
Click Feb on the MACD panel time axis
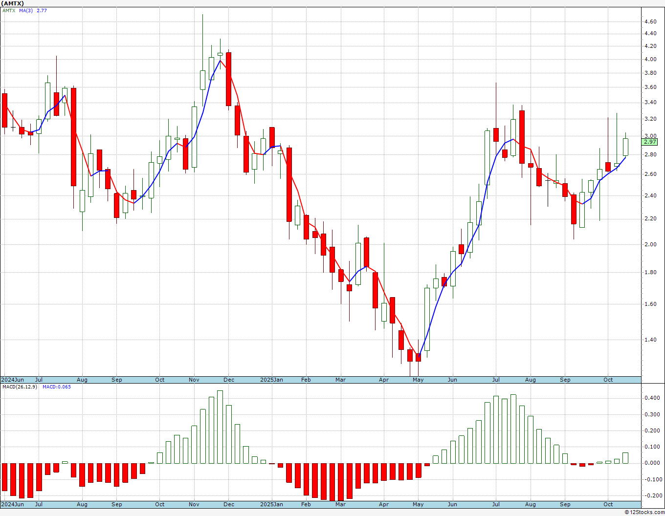coord(306,504)
